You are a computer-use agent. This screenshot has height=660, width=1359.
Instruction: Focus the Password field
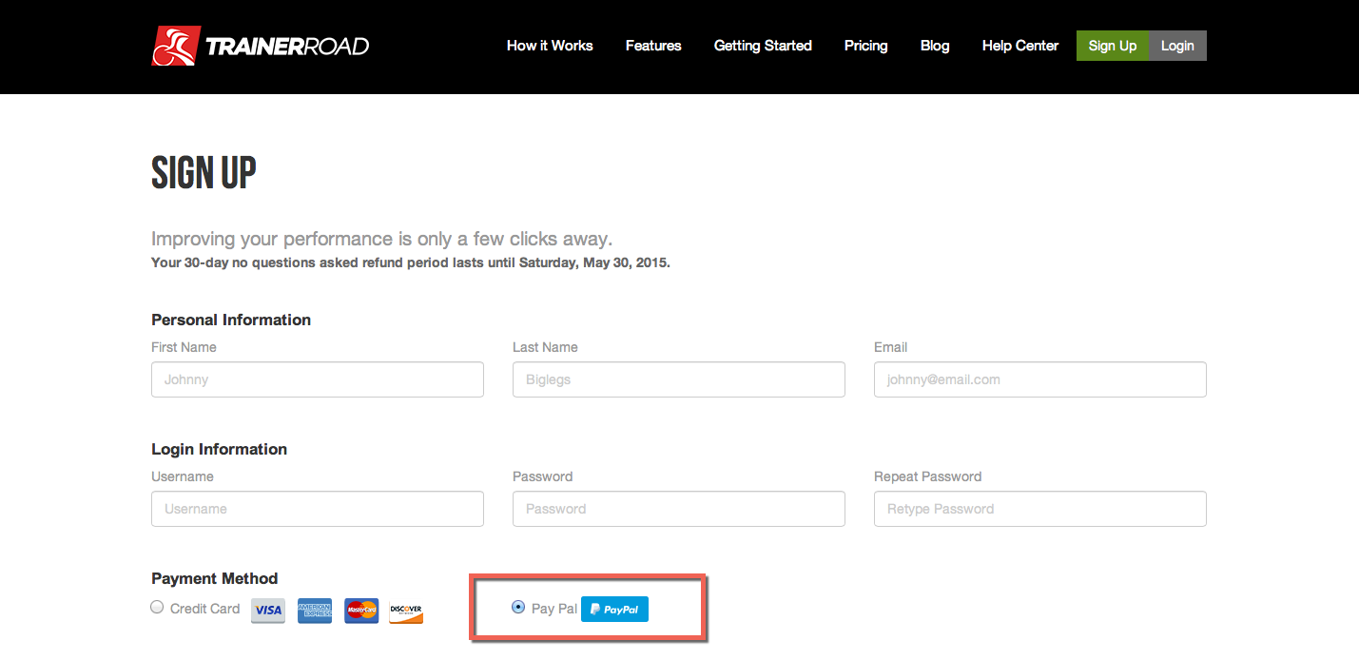[679, 509]
